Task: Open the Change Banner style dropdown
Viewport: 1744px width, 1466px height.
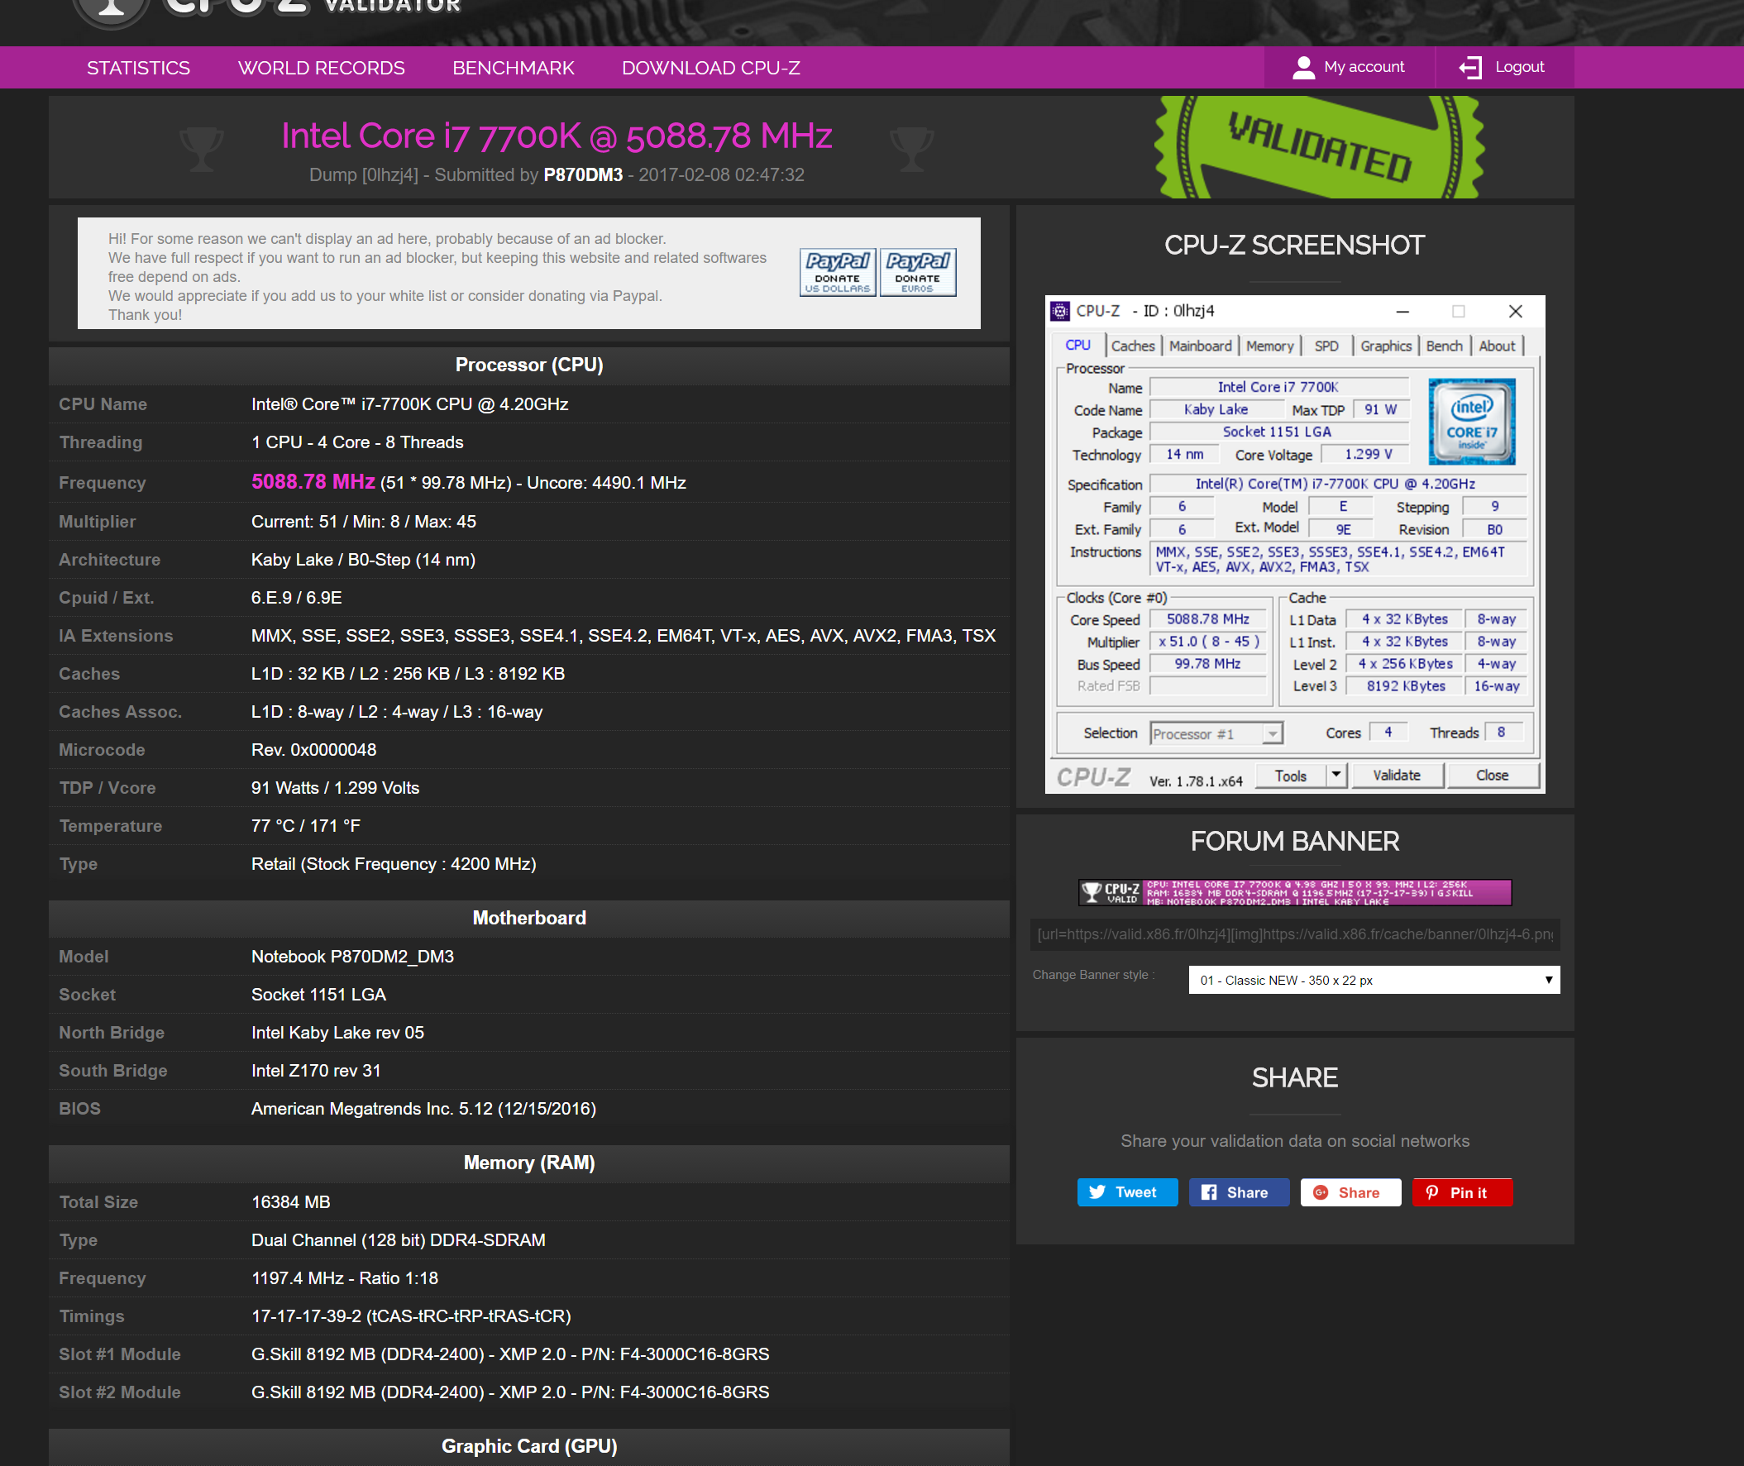Action: 1374,980
